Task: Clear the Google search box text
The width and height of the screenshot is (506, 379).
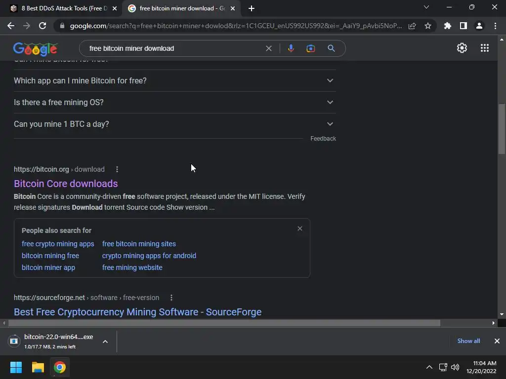Action: point(268,48)
